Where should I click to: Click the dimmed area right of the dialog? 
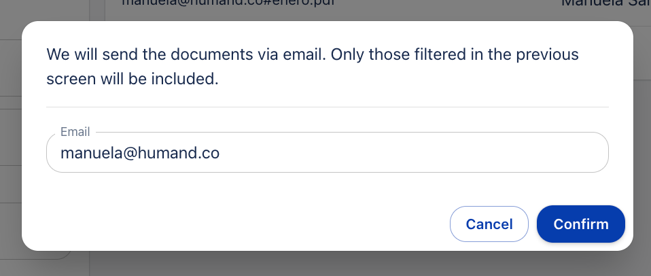click(642, 136)
